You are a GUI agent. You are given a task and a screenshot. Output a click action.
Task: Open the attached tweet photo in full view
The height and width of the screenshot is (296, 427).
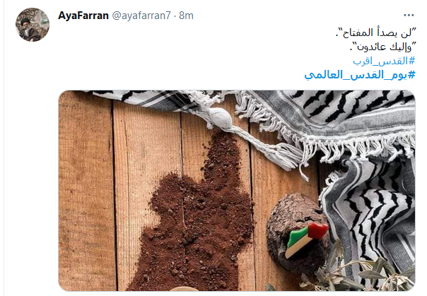237,191
